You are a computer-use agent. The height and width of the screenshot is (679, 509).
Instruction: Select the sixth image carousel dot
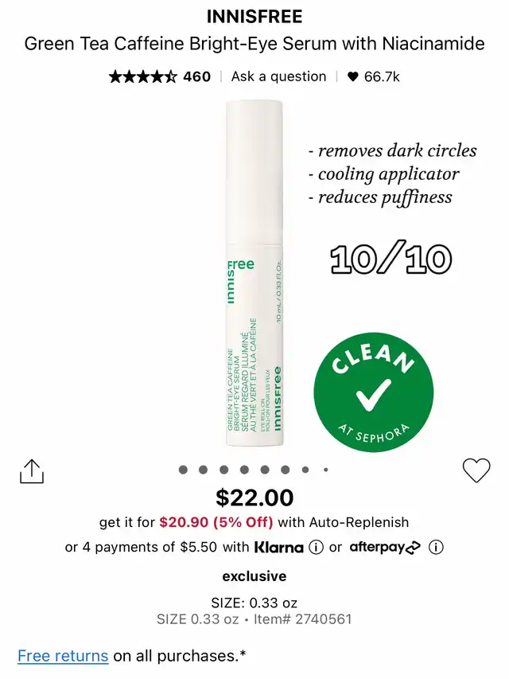pos(286,470)
